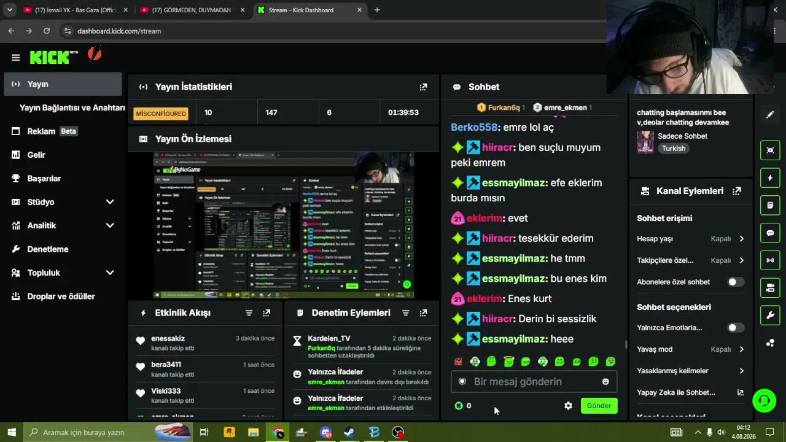Image resolution: width=786 pixels, height=442 pixels.
Task: Toggle Yalnızca Emotlarla switch
Action: point(736,328)
